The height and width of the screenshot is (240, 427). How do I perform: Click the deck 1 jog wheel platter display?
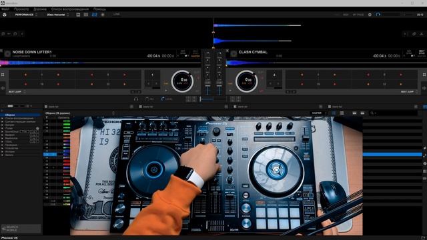pos(182,81)
